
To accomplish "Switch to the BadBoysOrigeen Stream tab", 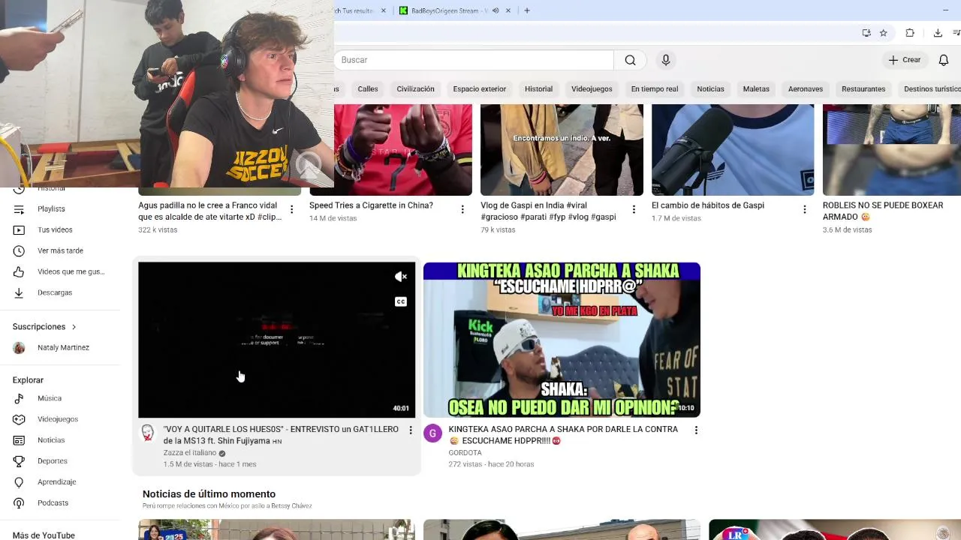I will tap(449, 10).
